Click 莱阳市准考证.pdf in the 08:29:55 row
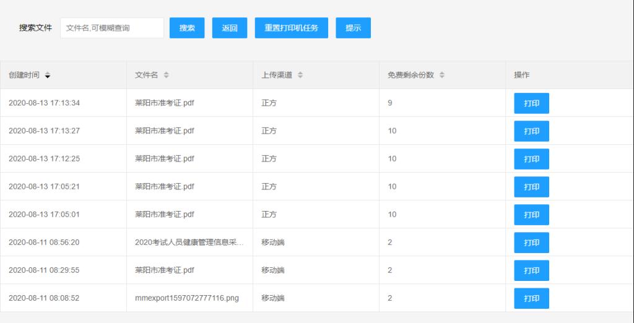This screenshot has width=634, height=323. click(165, 270)
